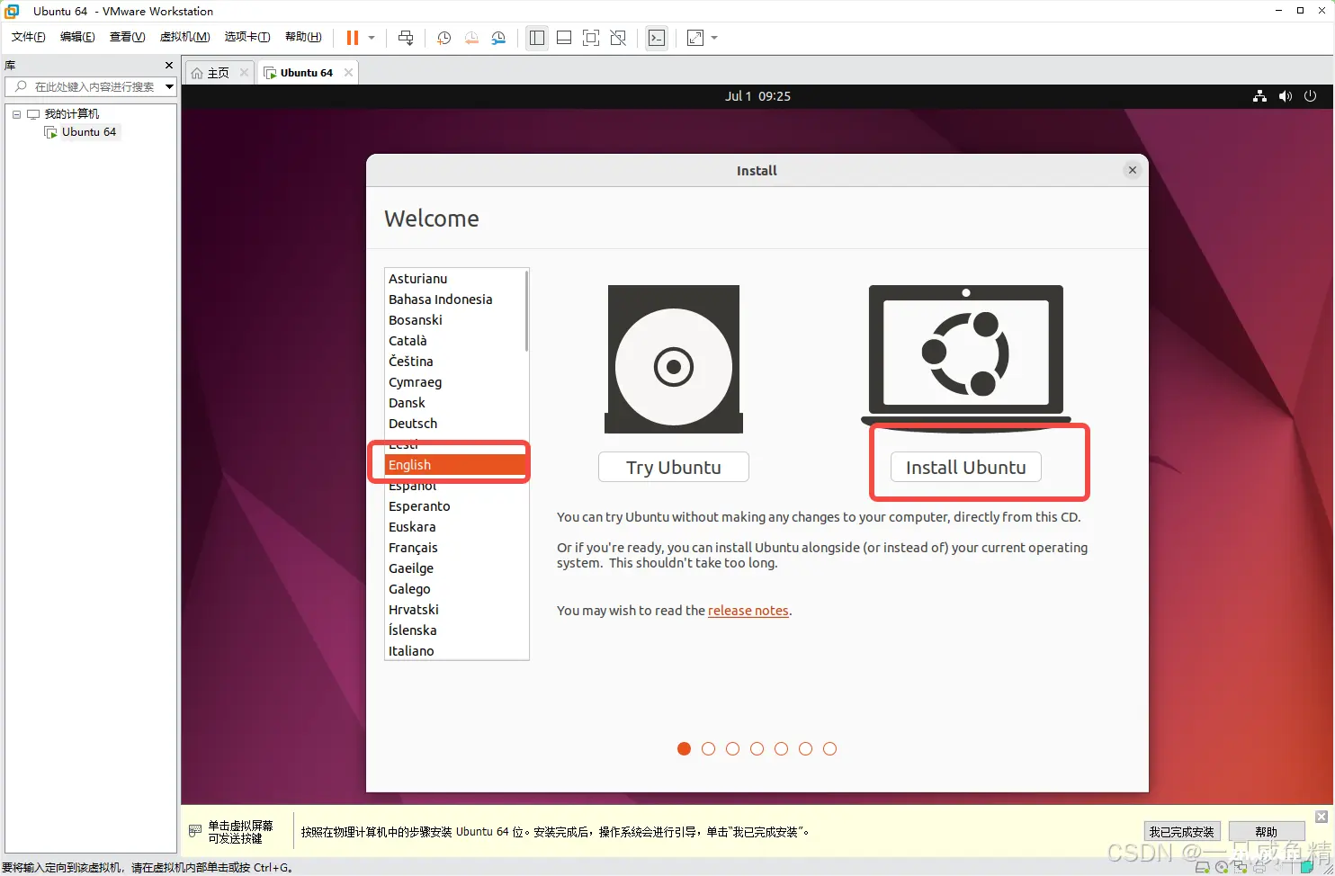Close the 主页 tab with its X
Screen dimensions: 1335x876
coord(244,73)
